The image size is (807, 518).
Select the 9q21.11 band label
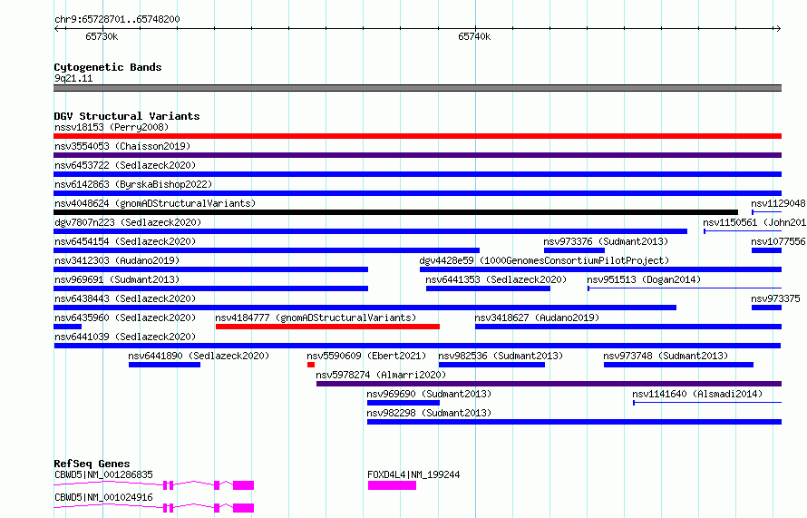pyautogui.click(x=73, y=78)
